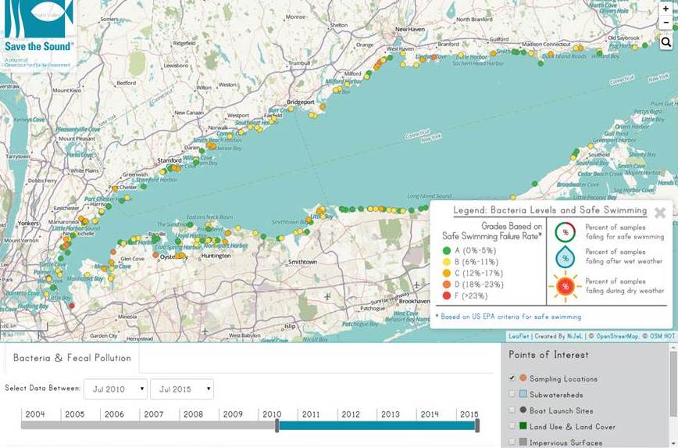The image size is (678, 448).
Task: Open the map search magnifier icon
Action: pyautogui.click(x=666, y=42)
